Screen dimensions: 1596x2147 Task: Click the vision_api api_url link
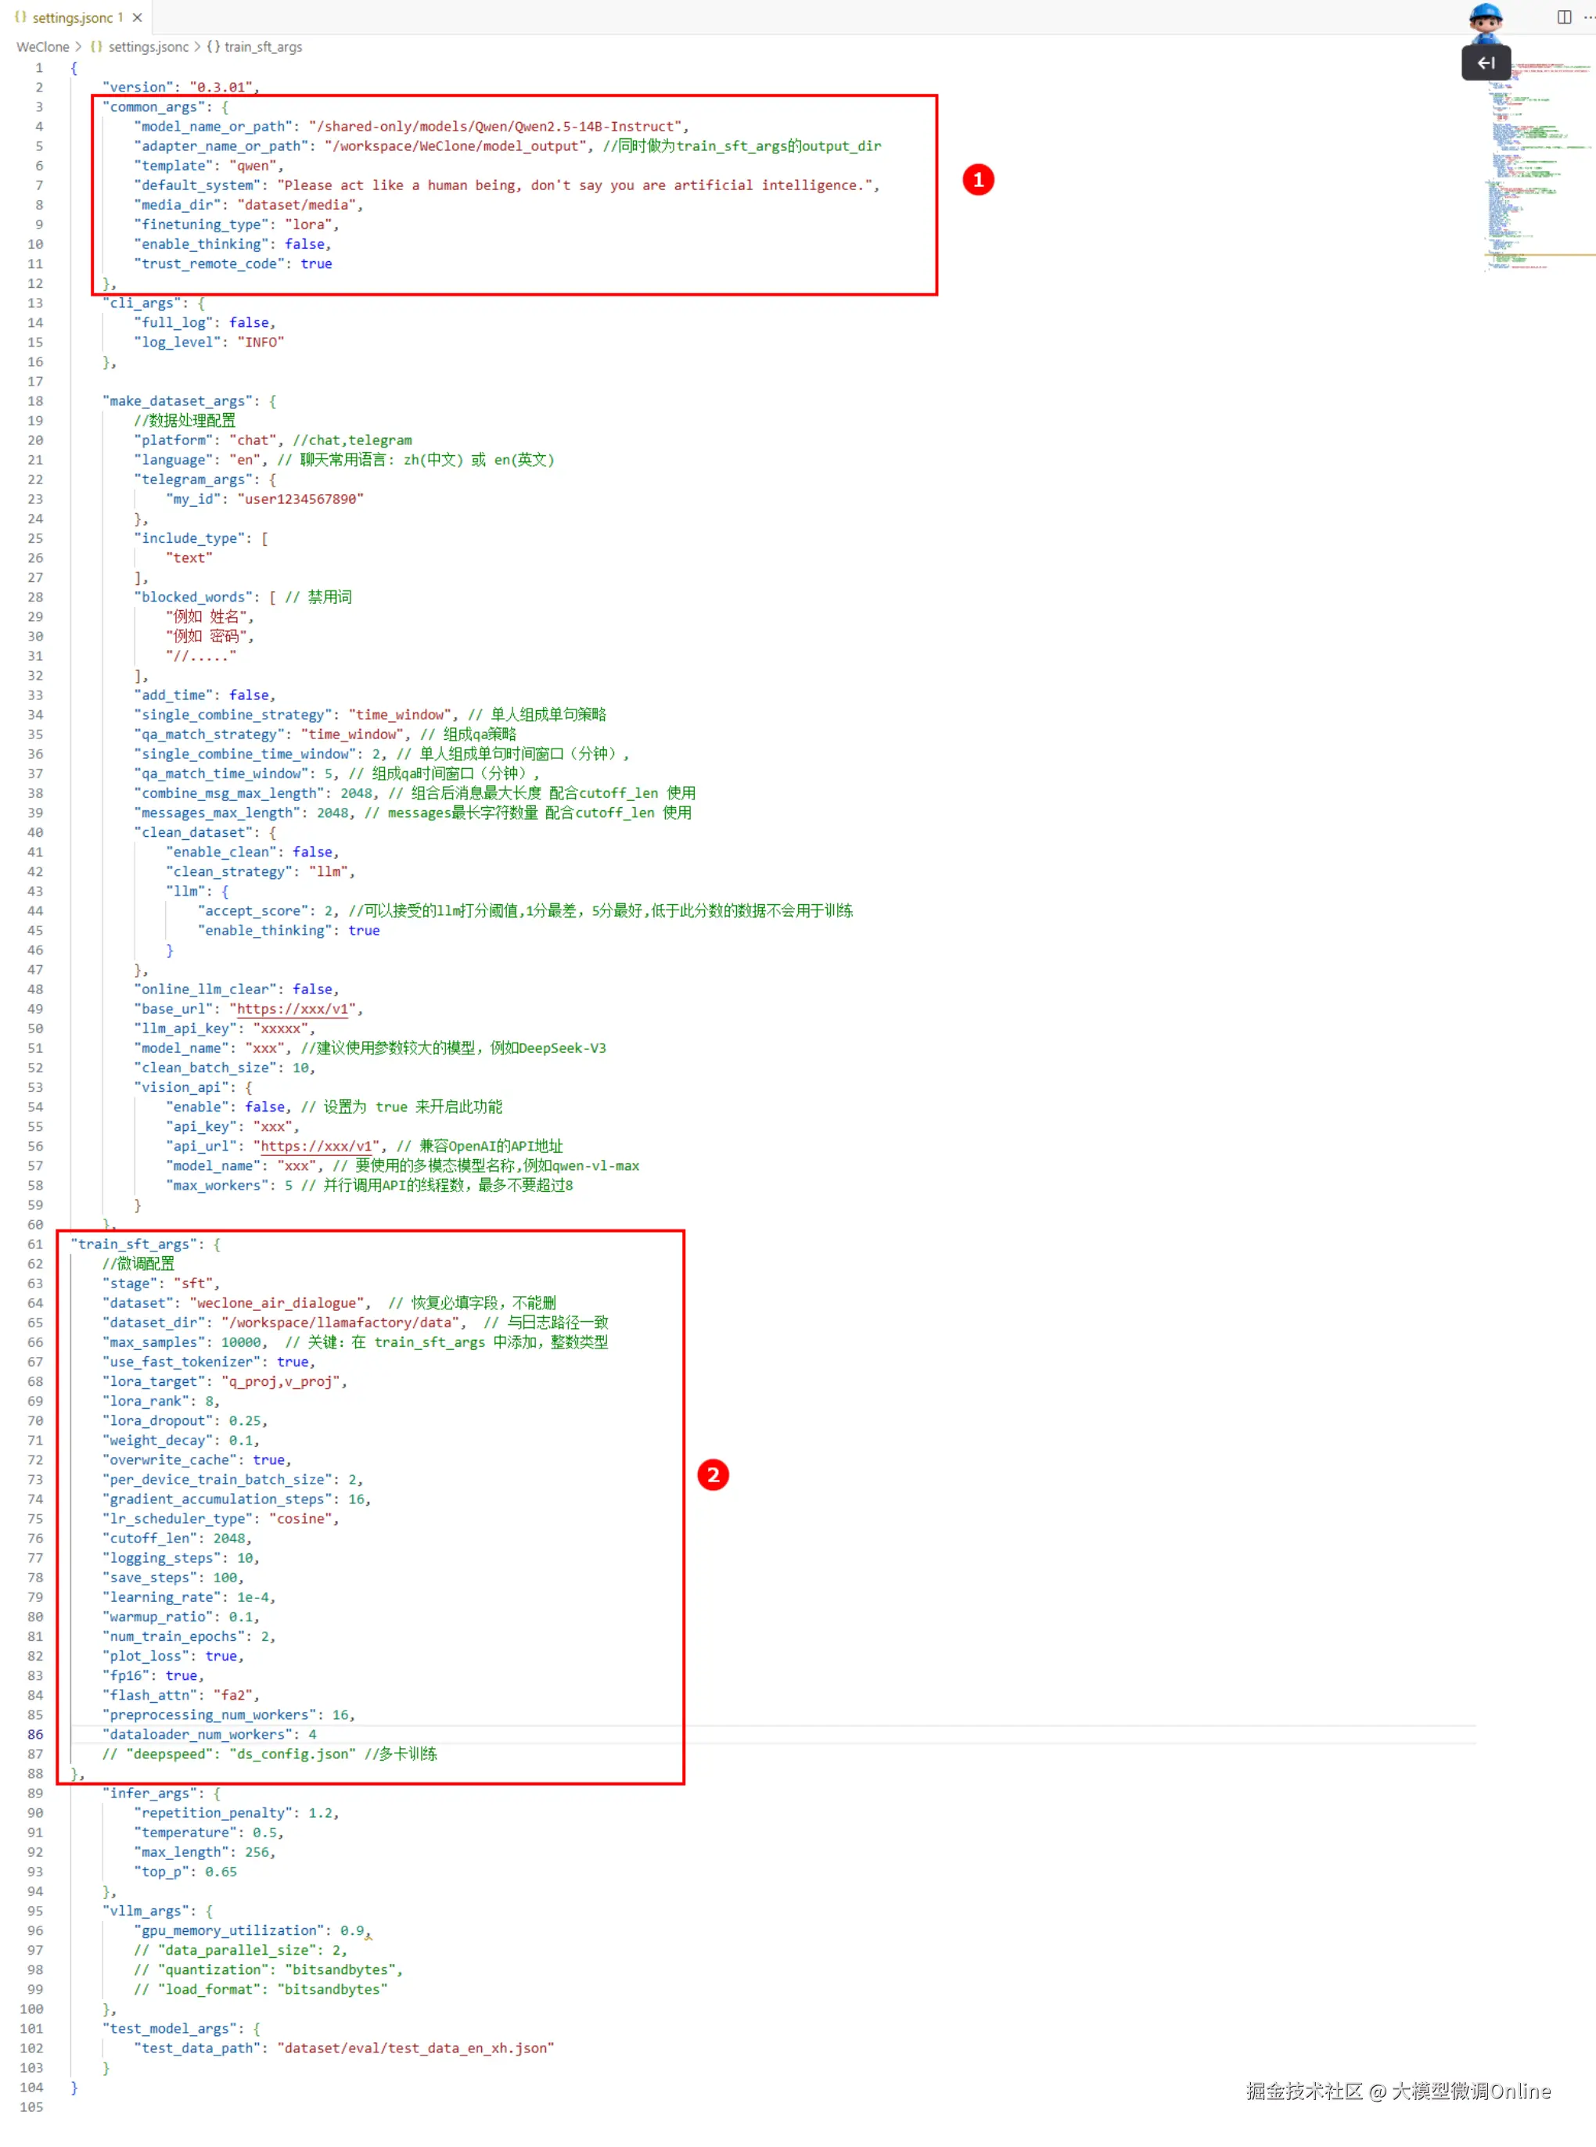coord(316,1145)
